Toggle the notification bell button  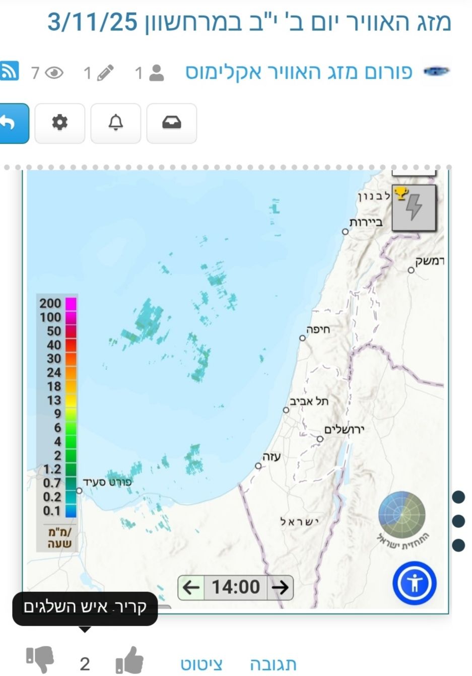point(116,123)
